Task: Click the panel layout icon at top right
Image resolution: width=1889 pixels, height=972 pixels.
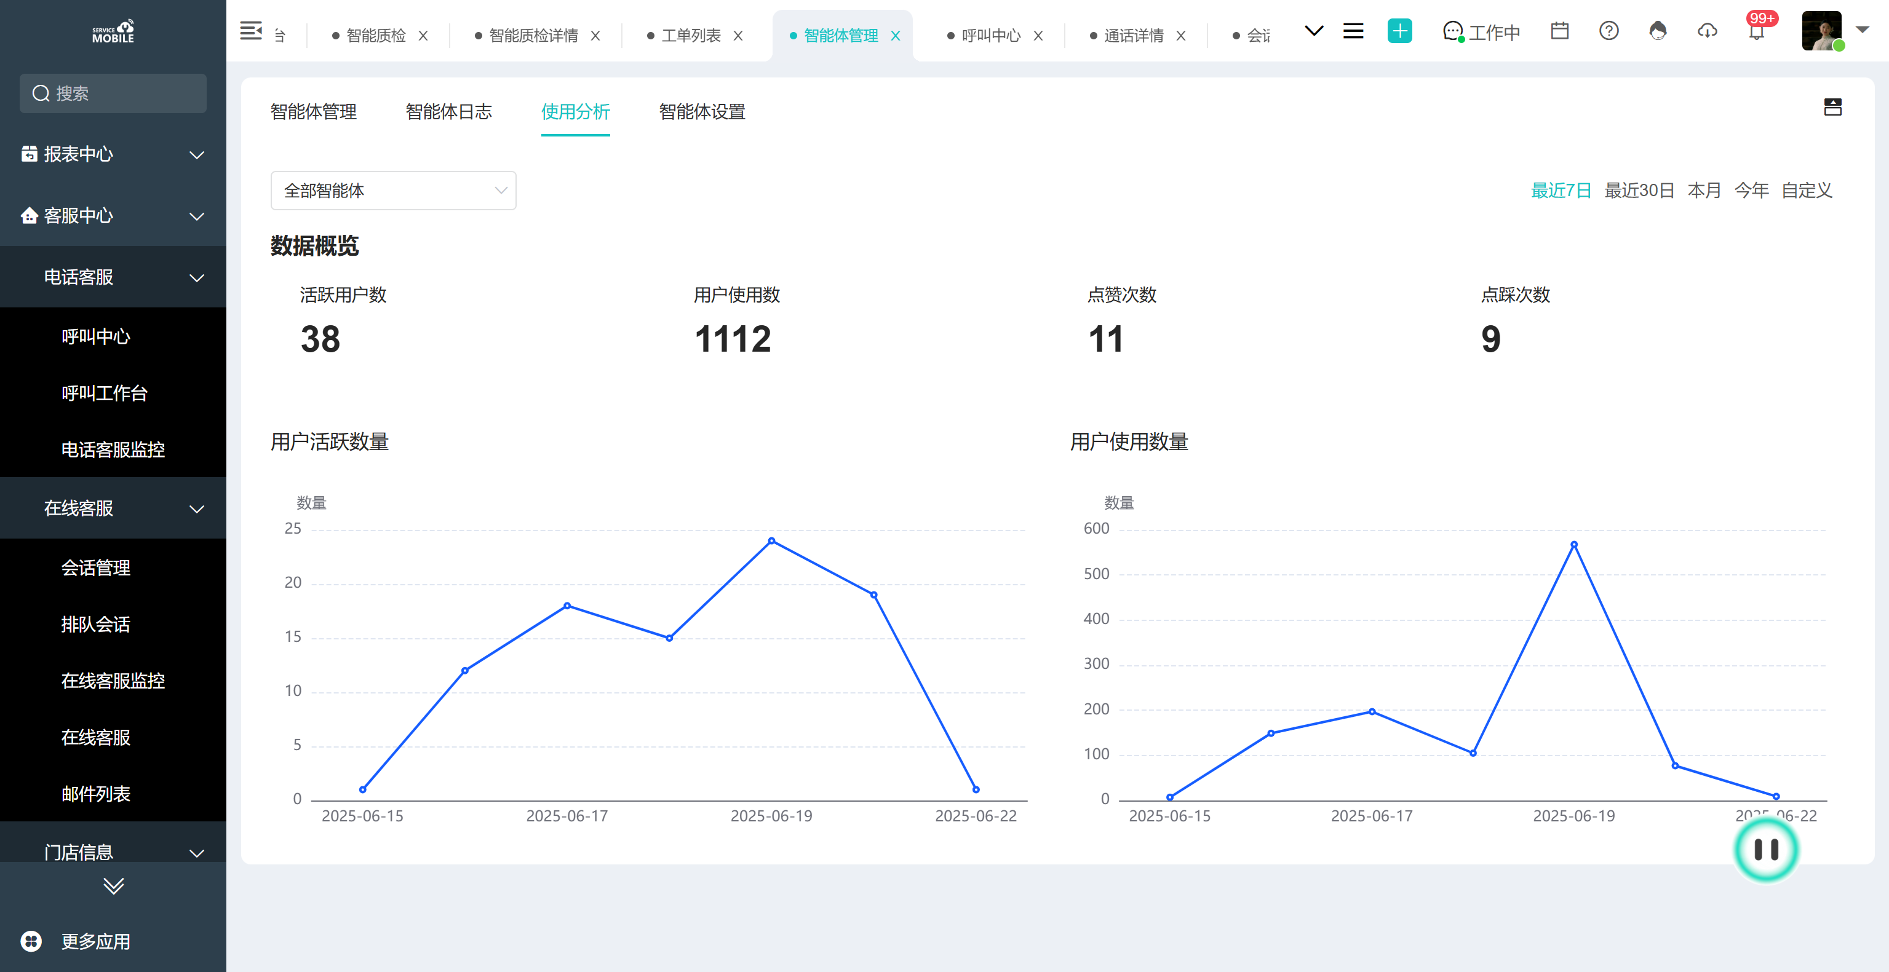Action: point(1832,108)
